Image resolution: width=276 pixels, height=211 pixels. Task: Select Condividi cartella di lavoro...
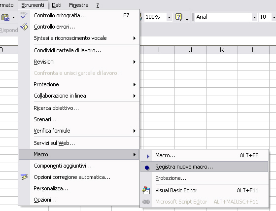pyautogui.click(x=79, y=50)
